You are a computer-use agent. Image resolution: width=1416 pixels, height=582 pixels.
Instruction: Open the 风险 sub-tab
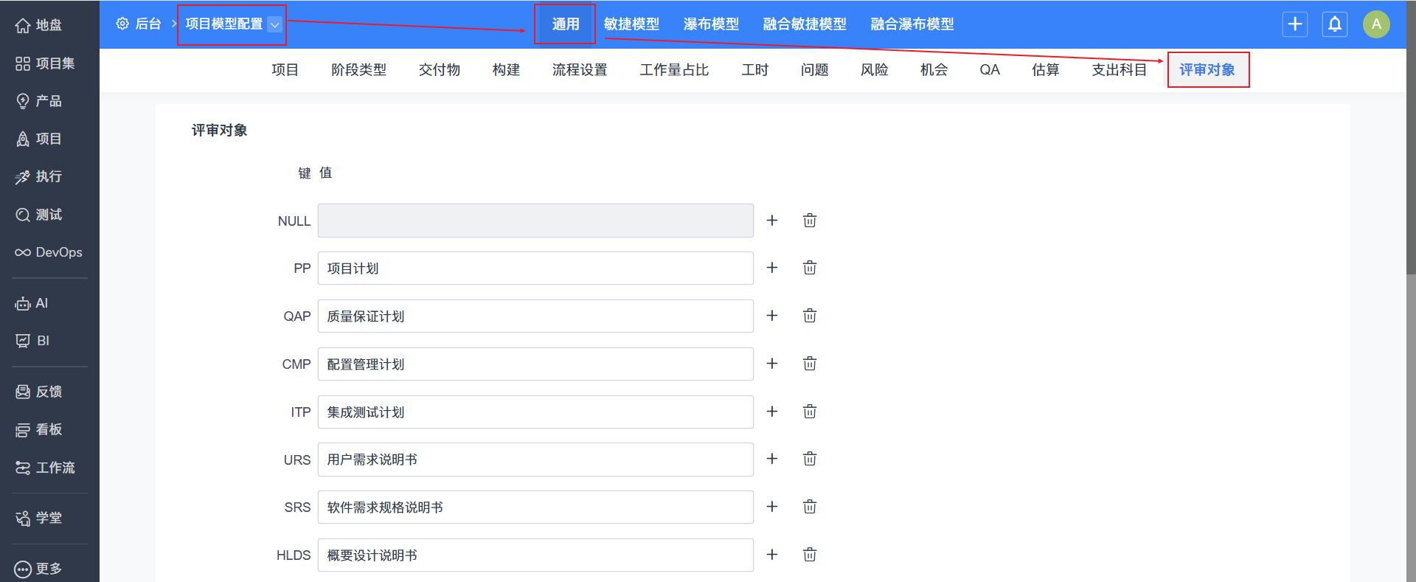(874, 70)
